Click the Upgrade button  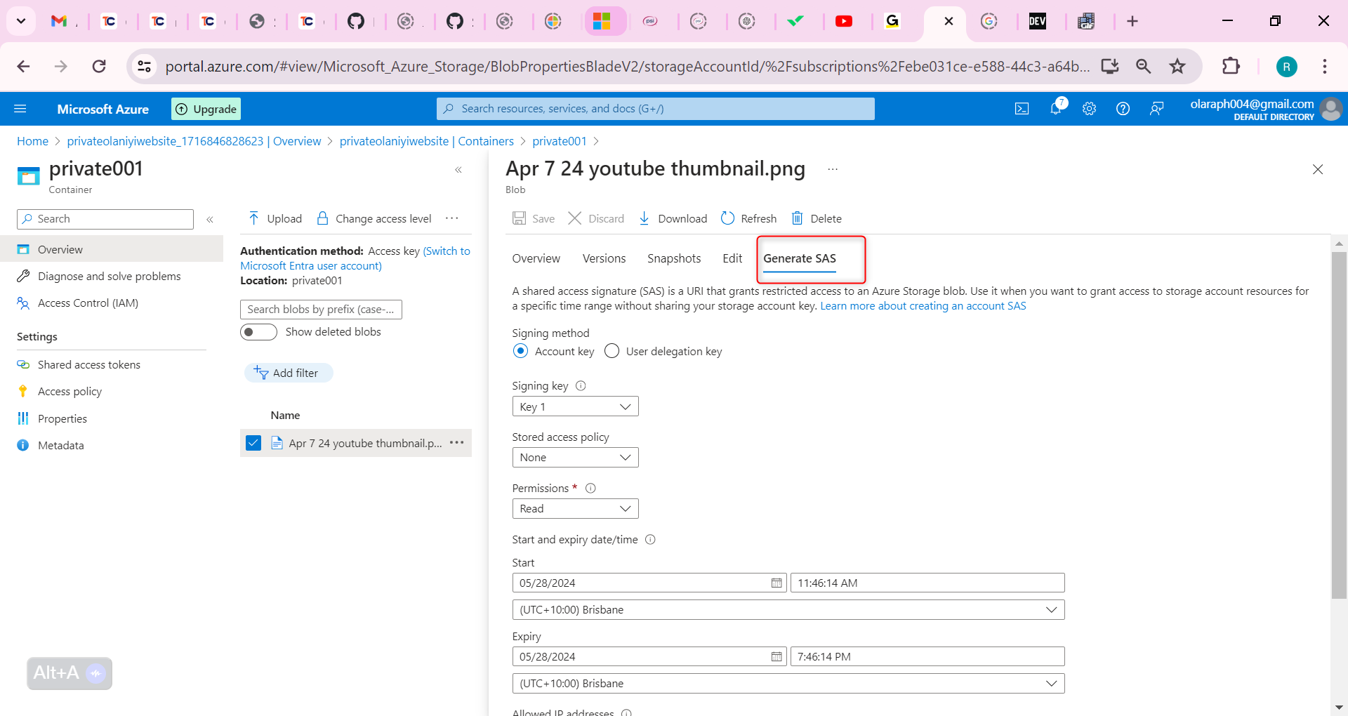205,108
